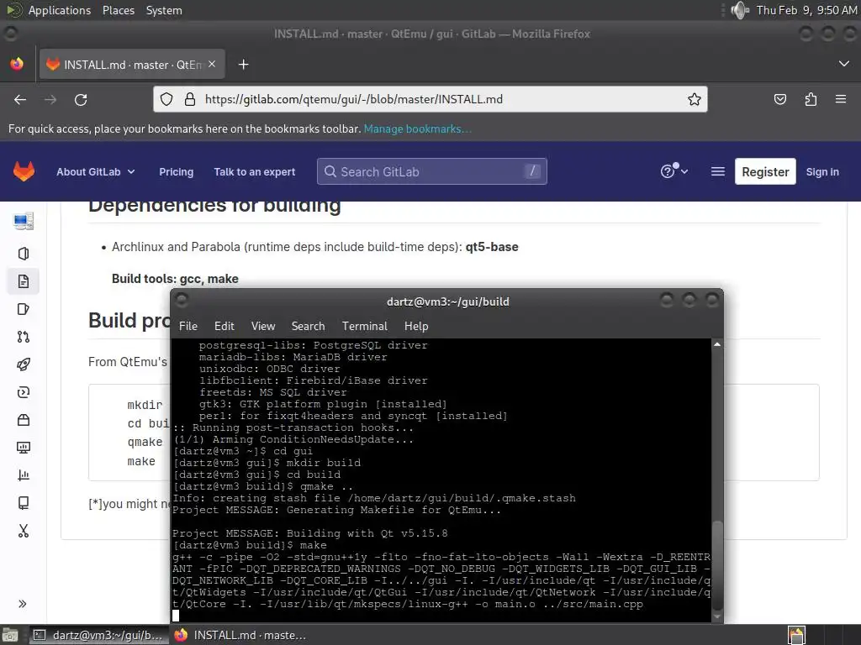Open Snippets scissors icon in sidebar
This screenshot has height=645, width=861.
pos(23,531)
